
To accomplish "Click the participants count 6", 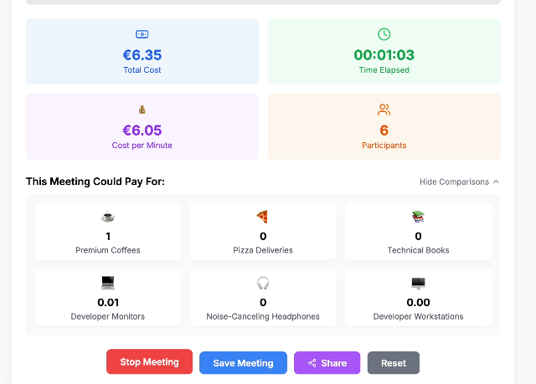I will [x=384, y=131].
